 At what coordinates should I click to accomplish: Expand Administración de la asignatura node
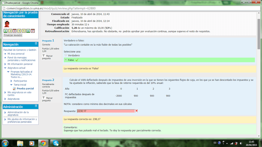pyautogui.click(x=5, y=112)
